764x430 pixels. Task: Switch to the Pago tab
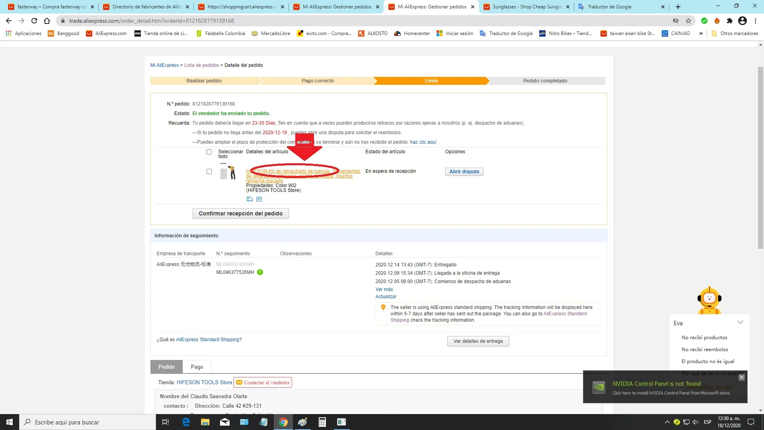[197, 367]
